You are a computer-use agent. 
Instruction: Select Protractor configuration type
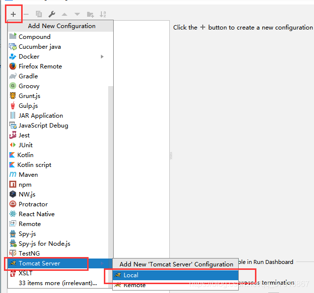pos(58,204)
